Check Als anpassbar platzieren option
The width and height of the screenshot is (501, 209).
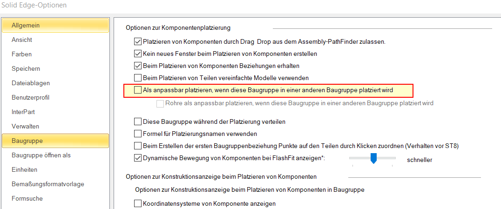138,90
